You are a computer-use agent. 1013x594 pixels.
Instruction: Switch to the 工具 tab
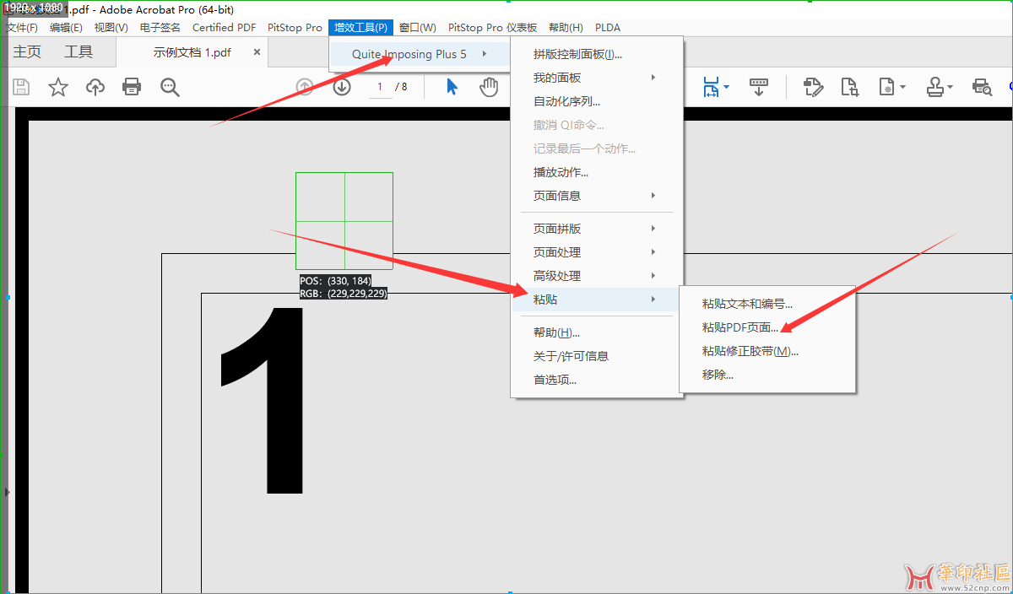click(x=79, y=52)
